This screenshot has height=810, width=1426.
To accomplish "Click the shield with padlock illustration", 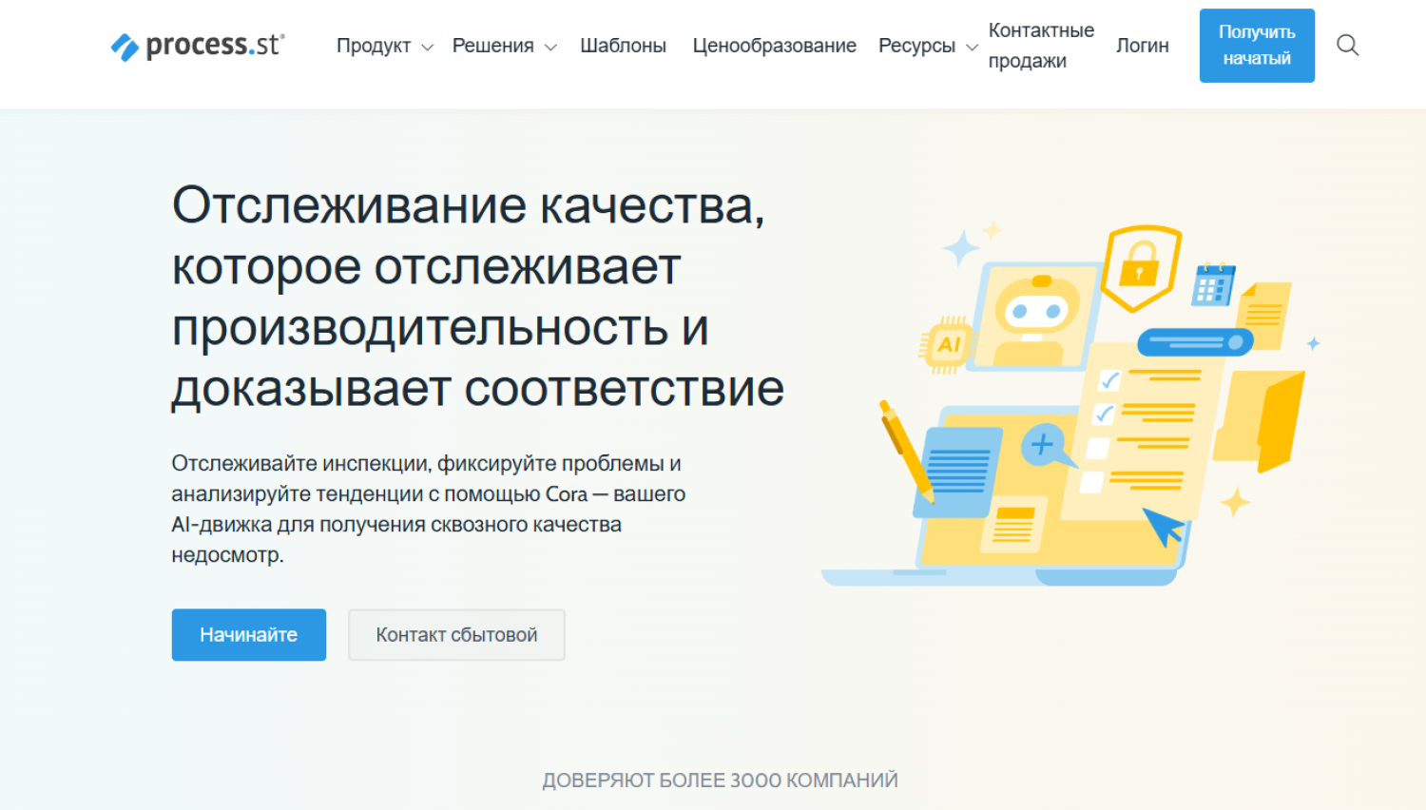I will pyautogui.click(x=1140, y=267).
